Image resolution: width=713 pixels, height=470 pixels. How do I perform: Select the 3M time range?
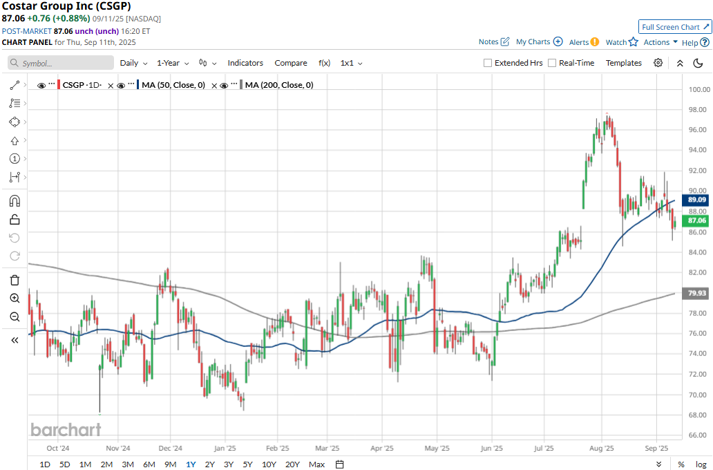128,464
